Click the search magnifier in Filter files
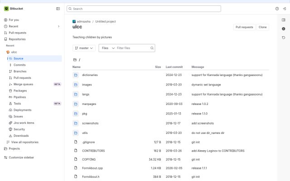 point(152,48)
